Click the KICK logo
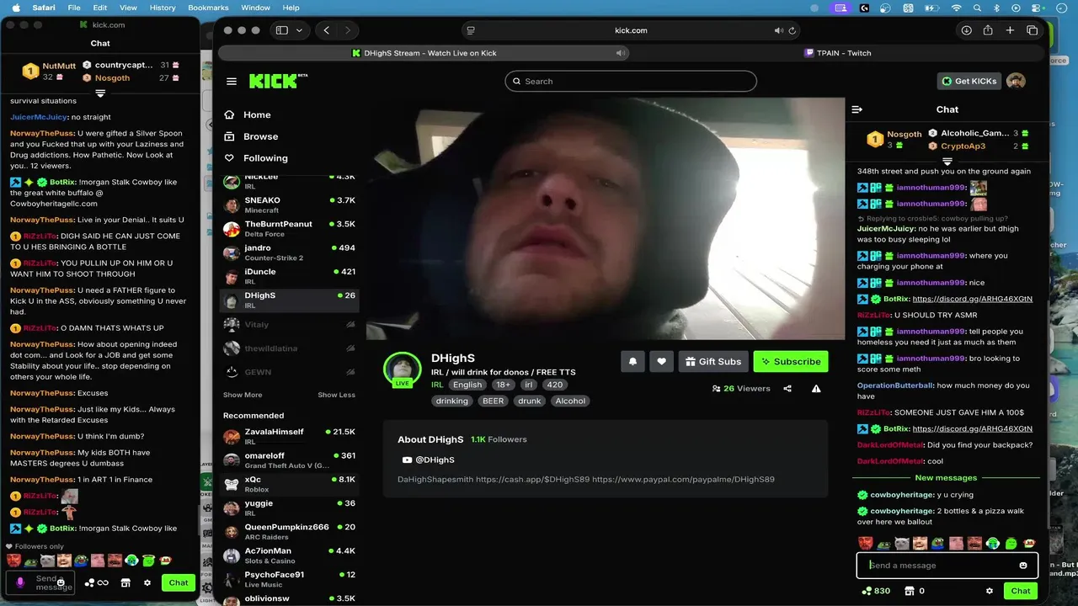1078x606 pixels. point(278,81)
